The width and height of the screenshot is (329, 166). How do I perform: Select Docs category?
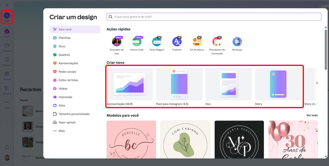[x=75, y=46]
